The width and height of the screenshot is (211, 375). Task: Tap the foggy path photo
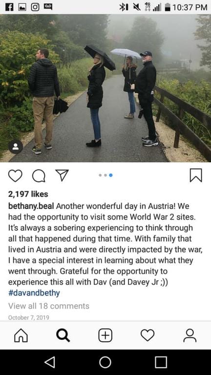(105, 88)
